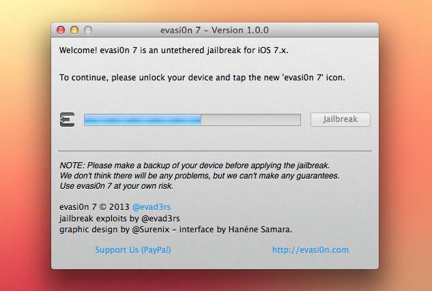Click the we can't make any guarantees line

pos(199,175)
